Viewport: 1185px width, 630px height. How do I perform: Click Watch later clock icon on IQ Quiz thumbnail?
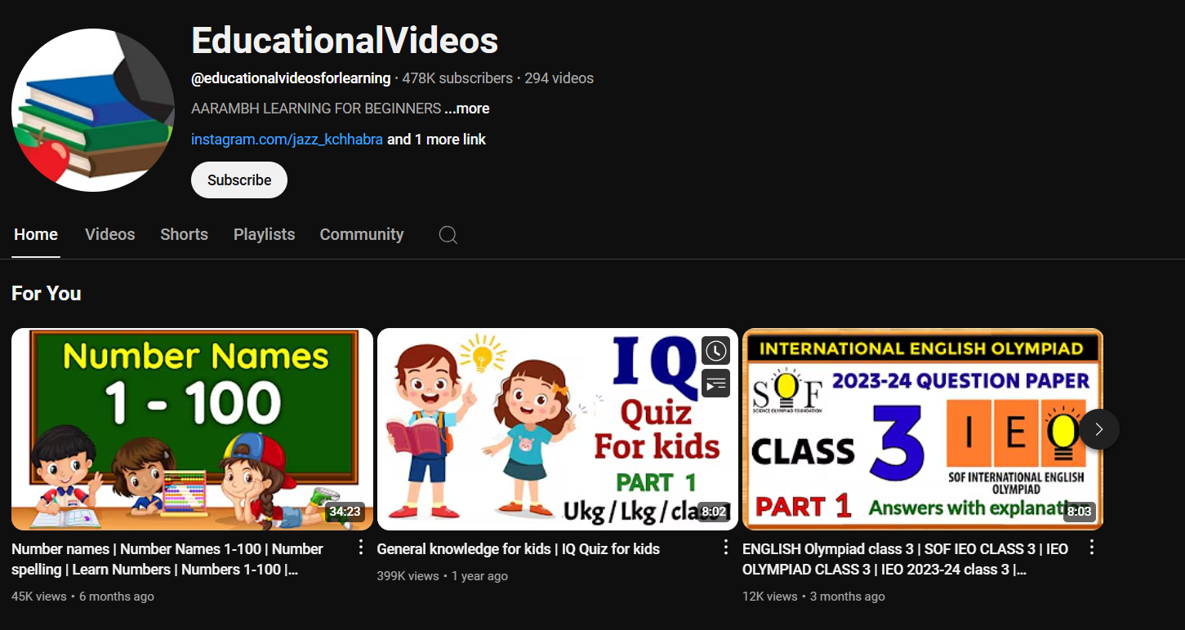[x=715, y=351]
